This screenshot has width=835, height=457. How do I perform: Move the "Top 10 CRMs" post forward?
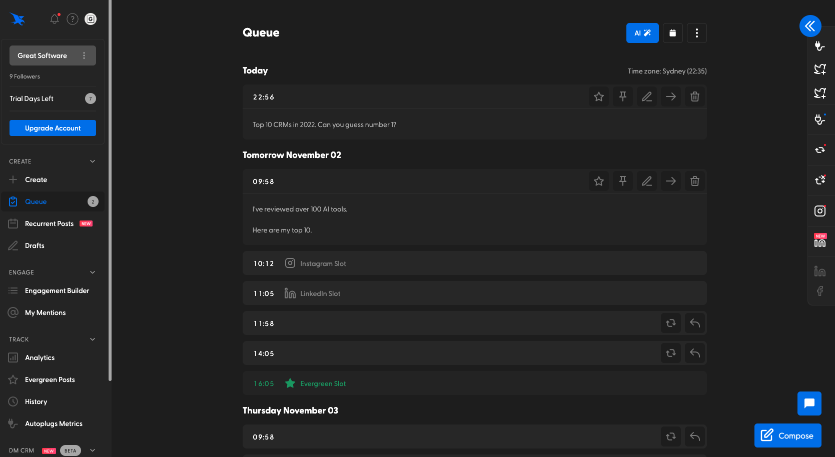[x=670, y=96]
